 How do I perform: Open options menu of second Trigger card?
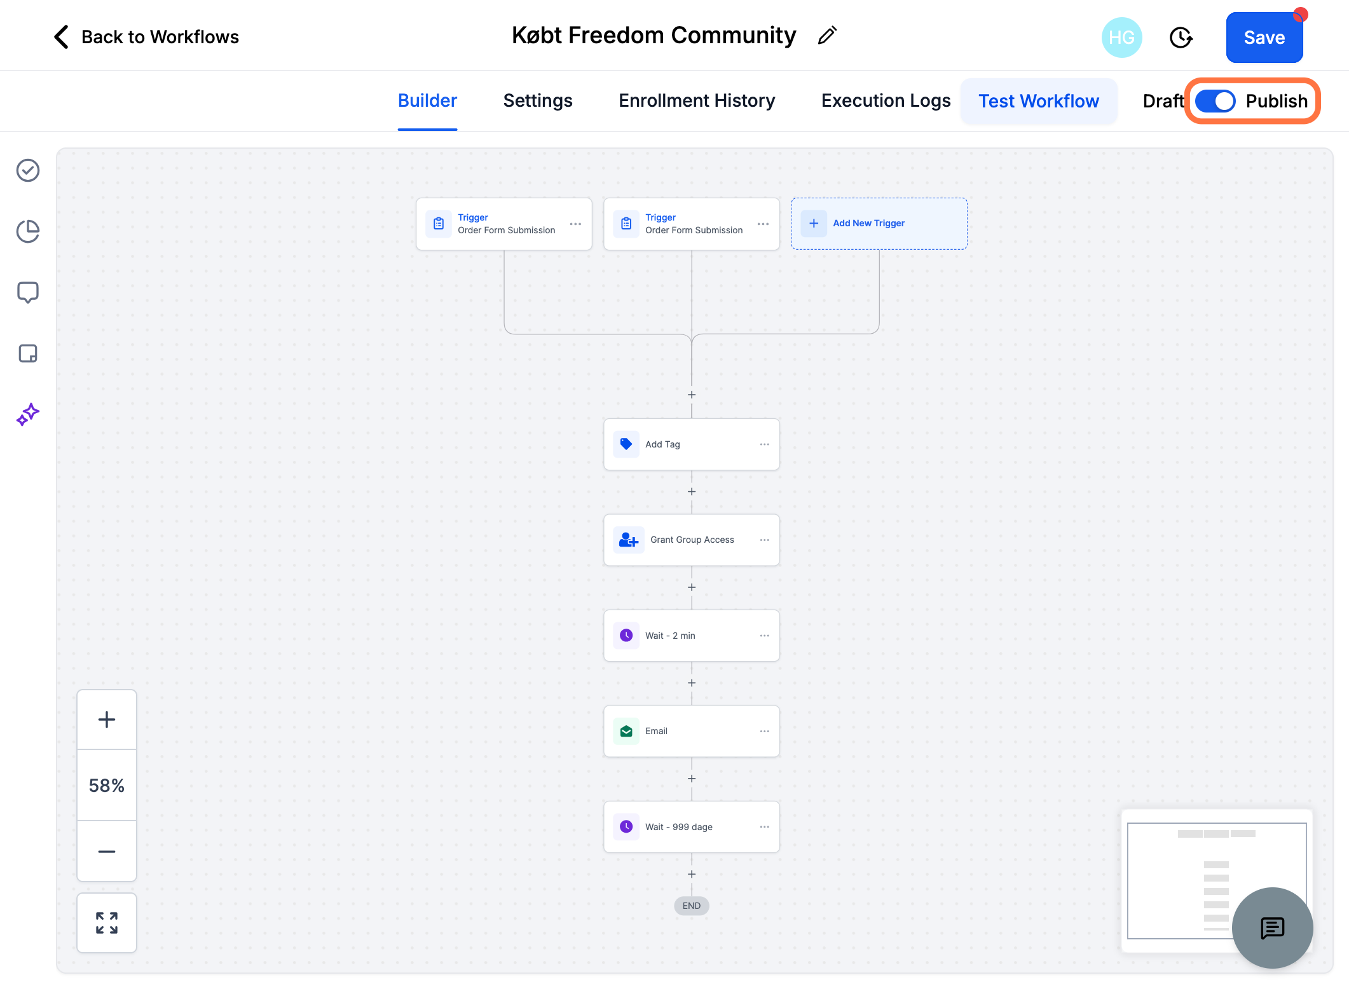tap(763, 224)
